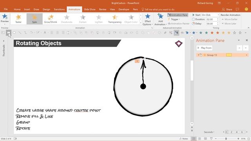Click the smiley feedback icon
This screenshot has width=251, height=141.
click(246, 9)
